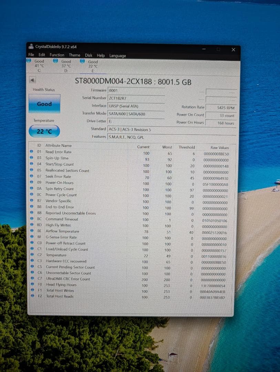Click the status dot beside Read Error Rate
Image resolution: width=280 pixels, height=372 pixels.
[x=32, y=152]
